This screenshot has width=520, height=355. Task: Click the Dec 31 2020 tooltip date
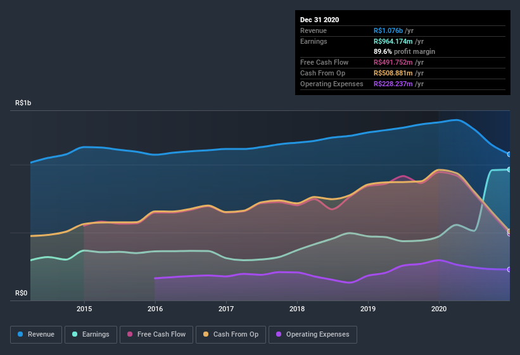click(320, 20)
